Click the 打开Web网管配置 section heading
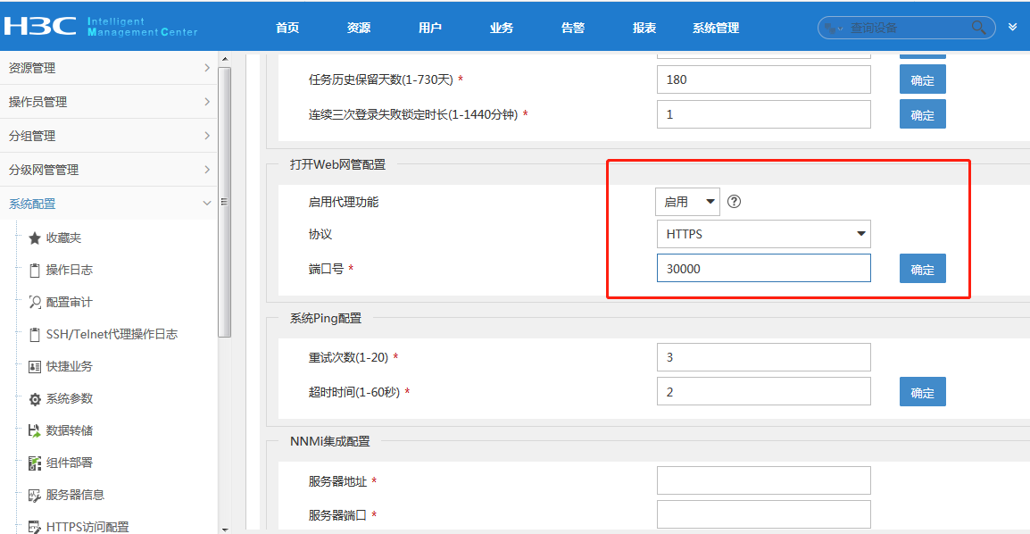Viewport: 1030px width, 534px height. [337, 164]
